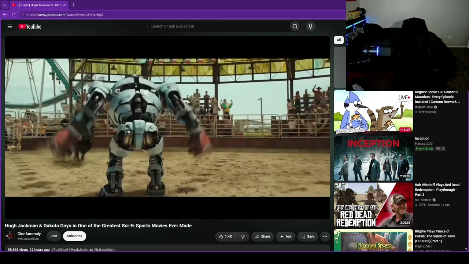Open the Prince of Persia video thumbnail

click(x=373, y=240)
